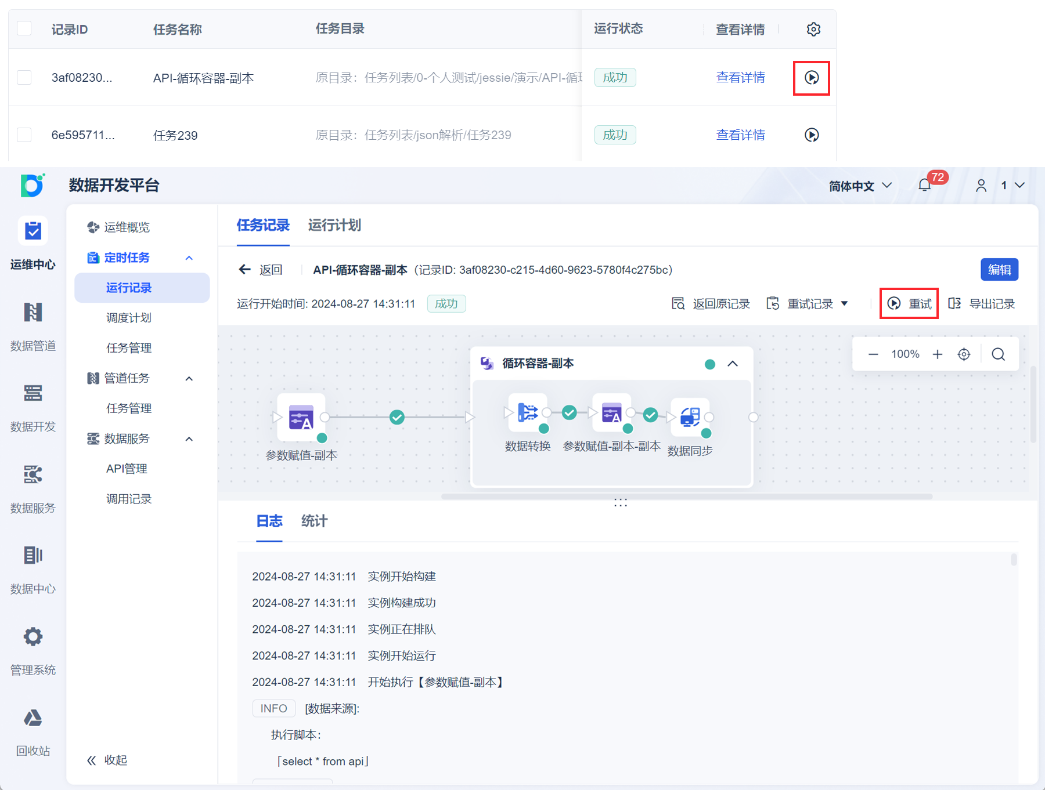Click the panel resize handle dots
1045x790 pixels.
pyautogui.click(x=621, y=502)
